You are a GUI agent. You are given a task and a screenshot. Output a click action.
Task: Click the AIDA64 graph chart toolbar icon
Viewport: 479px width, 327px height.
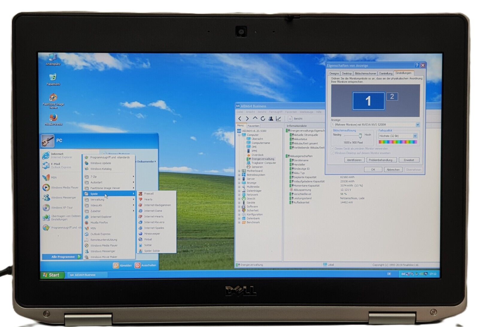278,119
